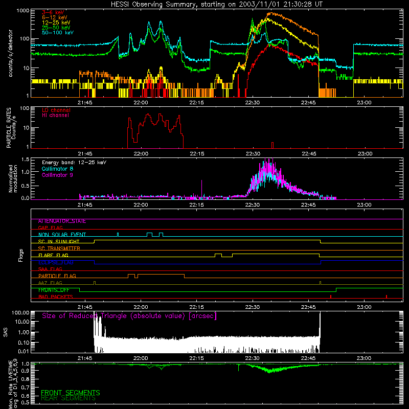409x409 pixels.
Task: Click the BAD_PACKETS flag label
Action: tap(56, 297)
